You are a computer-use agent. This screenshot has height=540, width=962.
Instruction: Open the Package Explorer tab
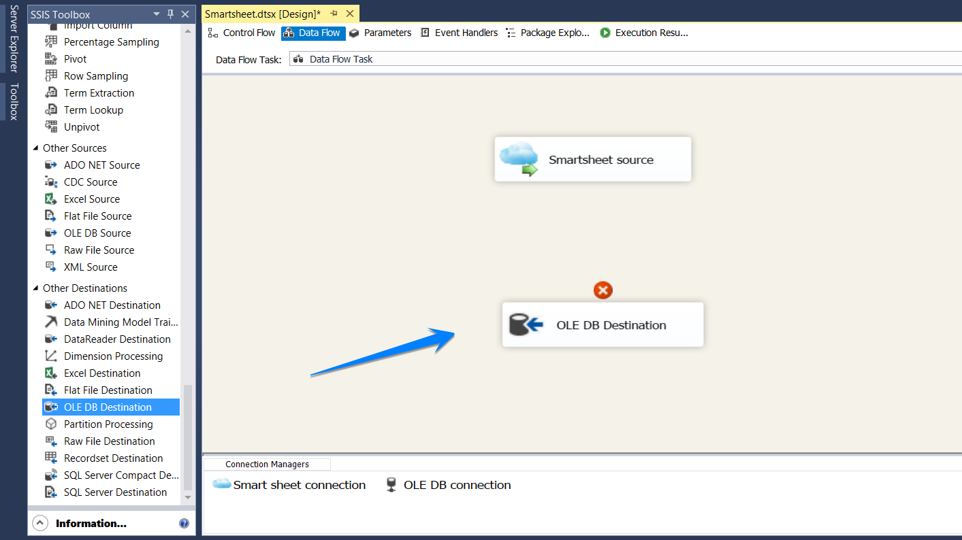(x=548, y=33)
